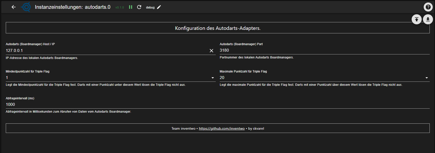Click the v0.1.0 version label
Viewport: 435px width, 153px height.
point(120,8)
